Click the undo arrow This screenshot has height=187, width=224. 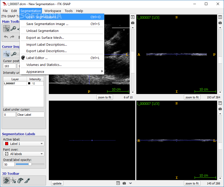tap(6, 37)
